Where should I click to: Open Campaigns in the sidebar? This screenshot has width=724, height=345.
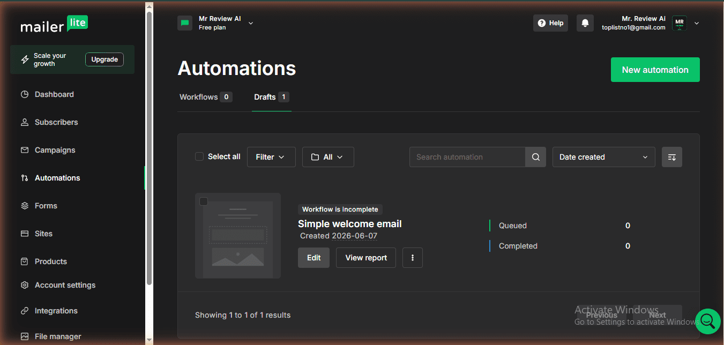point(55,150)
